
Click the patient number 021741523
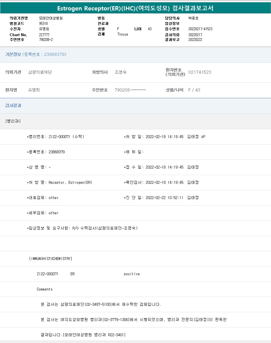(x=200, y=72)
